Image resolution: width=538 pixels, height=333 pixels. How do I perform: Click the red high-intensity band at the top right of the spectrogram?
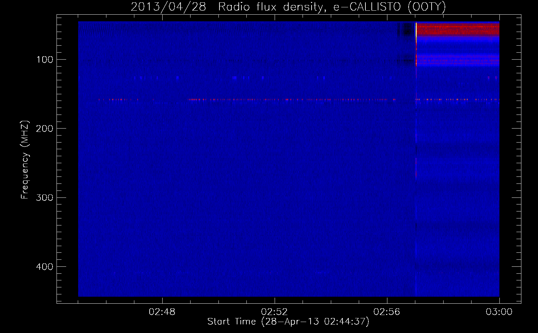click(x=458, y=29)
